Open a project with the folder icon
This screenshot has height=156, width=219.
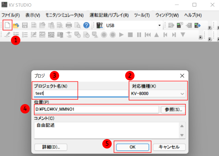click(16, 25)
